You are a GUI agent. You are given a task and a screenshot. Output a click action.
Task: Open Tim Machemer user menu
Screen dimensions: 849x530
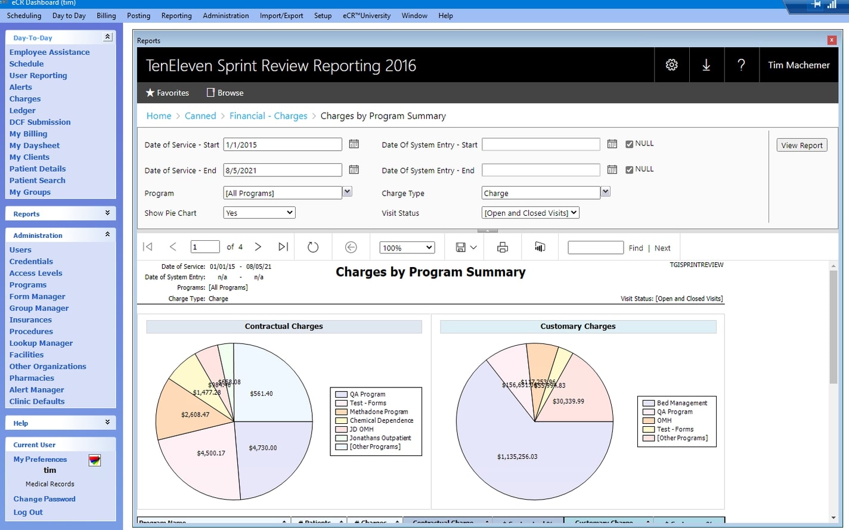[798, 65]
